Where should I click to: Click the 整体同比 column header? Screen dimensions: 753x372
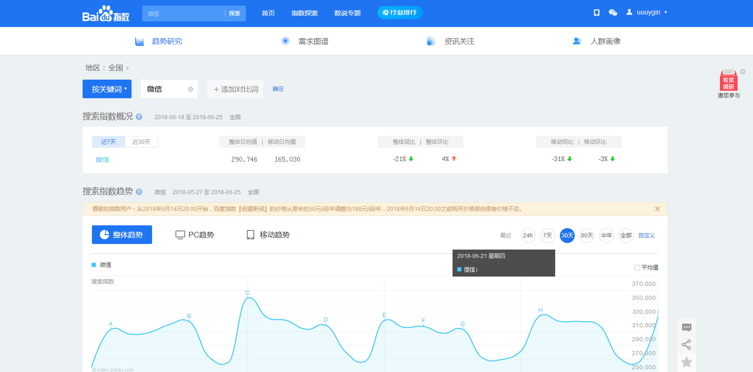tap(404, 142)
